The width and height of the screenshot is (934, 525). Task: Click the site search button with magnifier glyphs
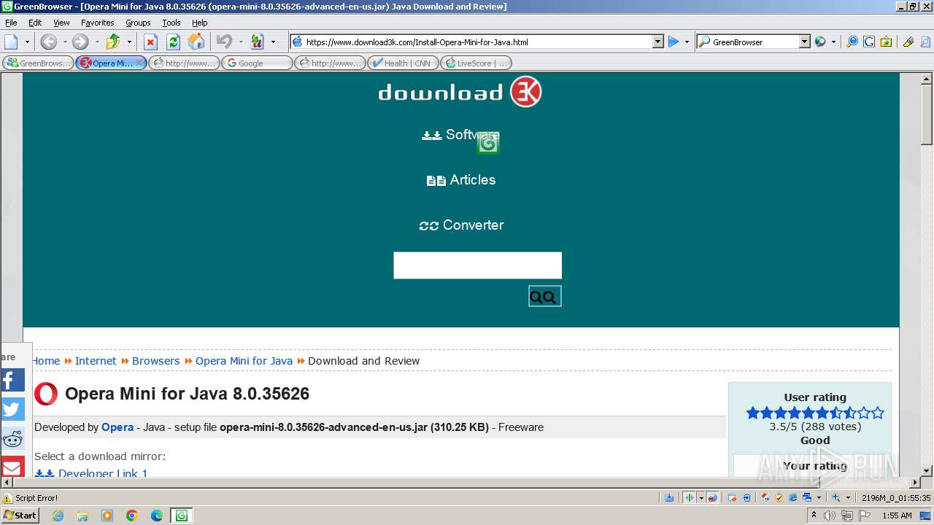[x=544, y=296]
